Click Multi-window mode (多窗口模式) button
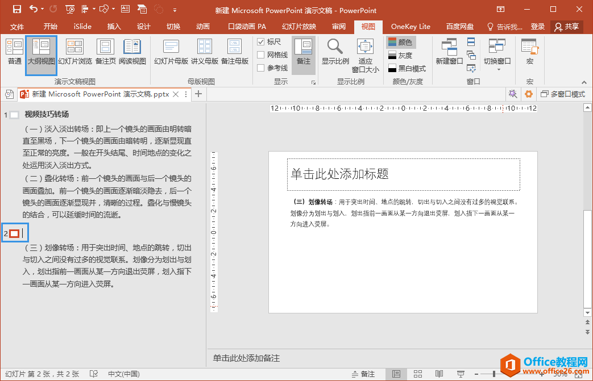This screenshot has width=593, height=381. point(562,94)
